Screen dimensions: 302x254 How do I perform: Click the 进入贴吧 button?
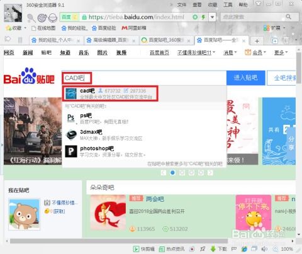coord(246,78)
